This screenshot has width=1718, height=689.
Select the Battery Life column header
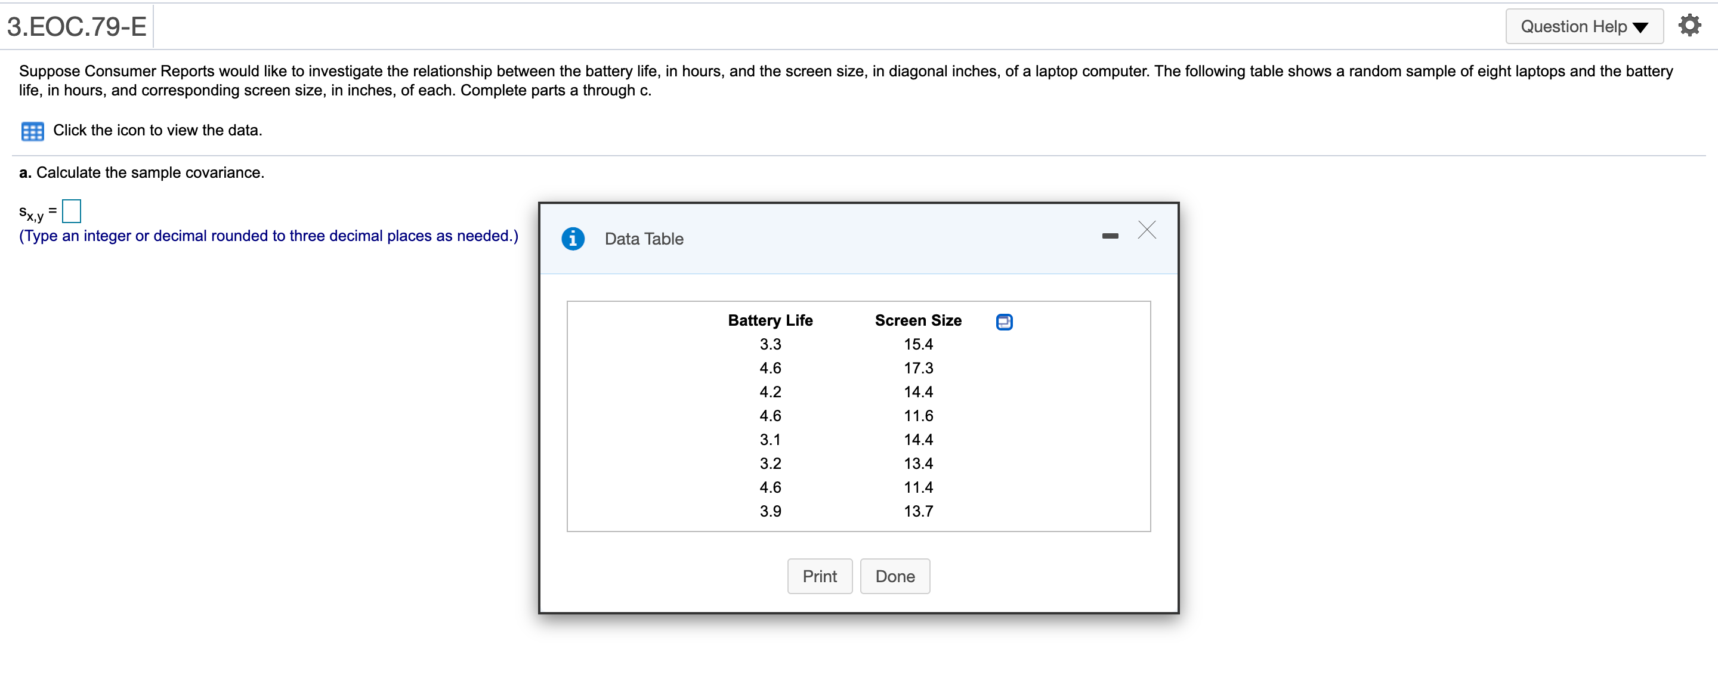770,320
